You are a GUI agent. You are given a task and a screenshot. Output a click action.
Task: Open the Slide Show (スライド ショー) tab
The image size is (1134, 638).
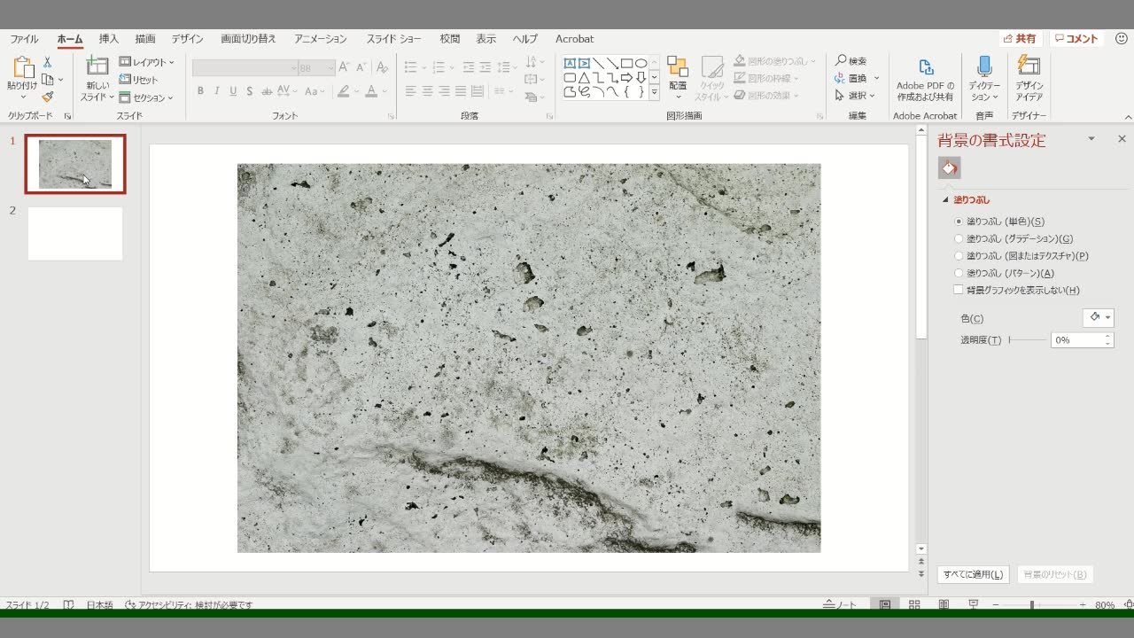coord(394,39)
